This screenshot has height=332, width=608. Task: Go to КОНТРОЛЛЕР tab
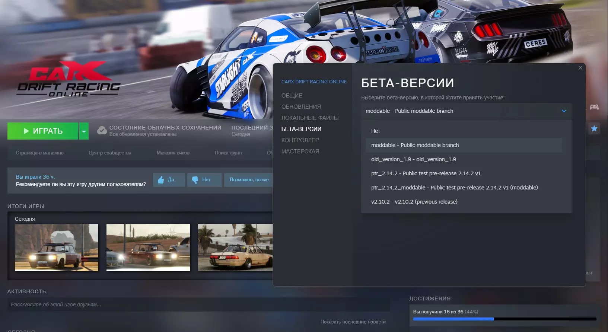(300, 140)
